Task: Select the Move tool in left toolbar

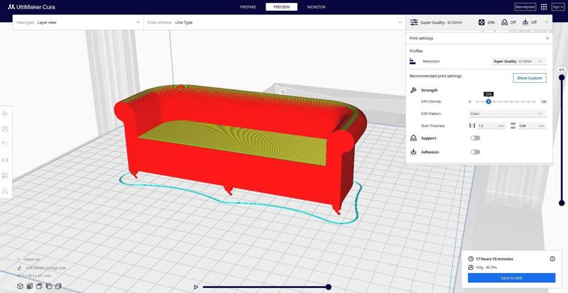Action: [x=5, y=114]
